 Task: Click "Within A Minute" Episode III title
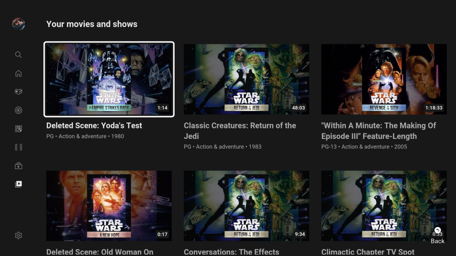[x=378, y=131]
